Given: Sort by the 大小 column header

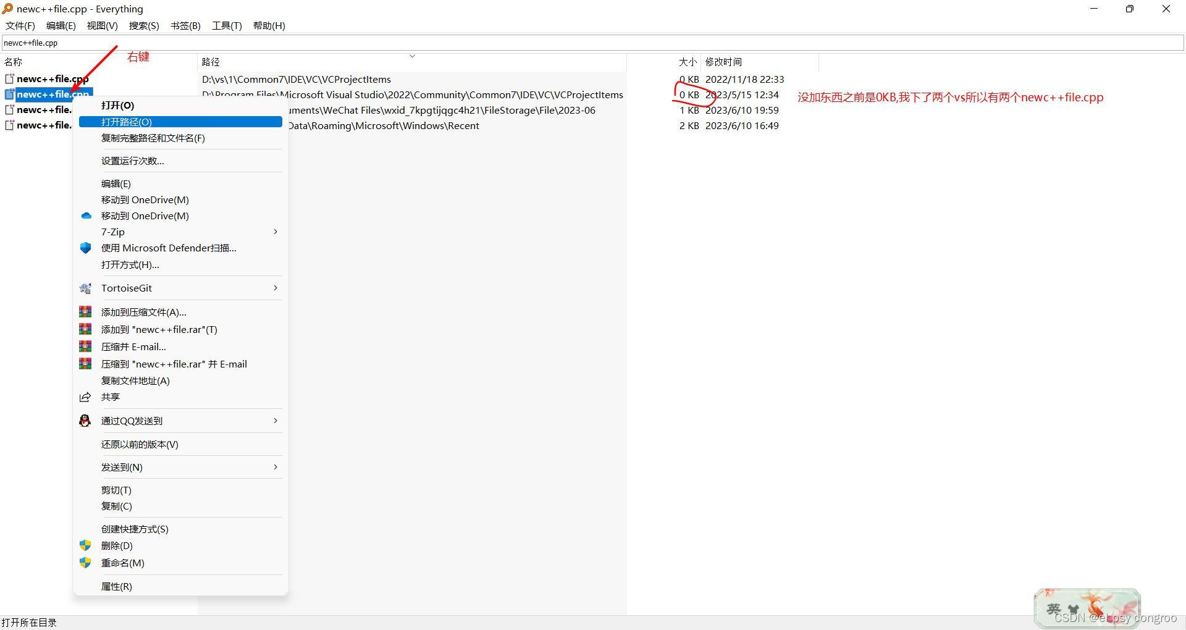Looking at the screenshot, I should click(664, 62).
